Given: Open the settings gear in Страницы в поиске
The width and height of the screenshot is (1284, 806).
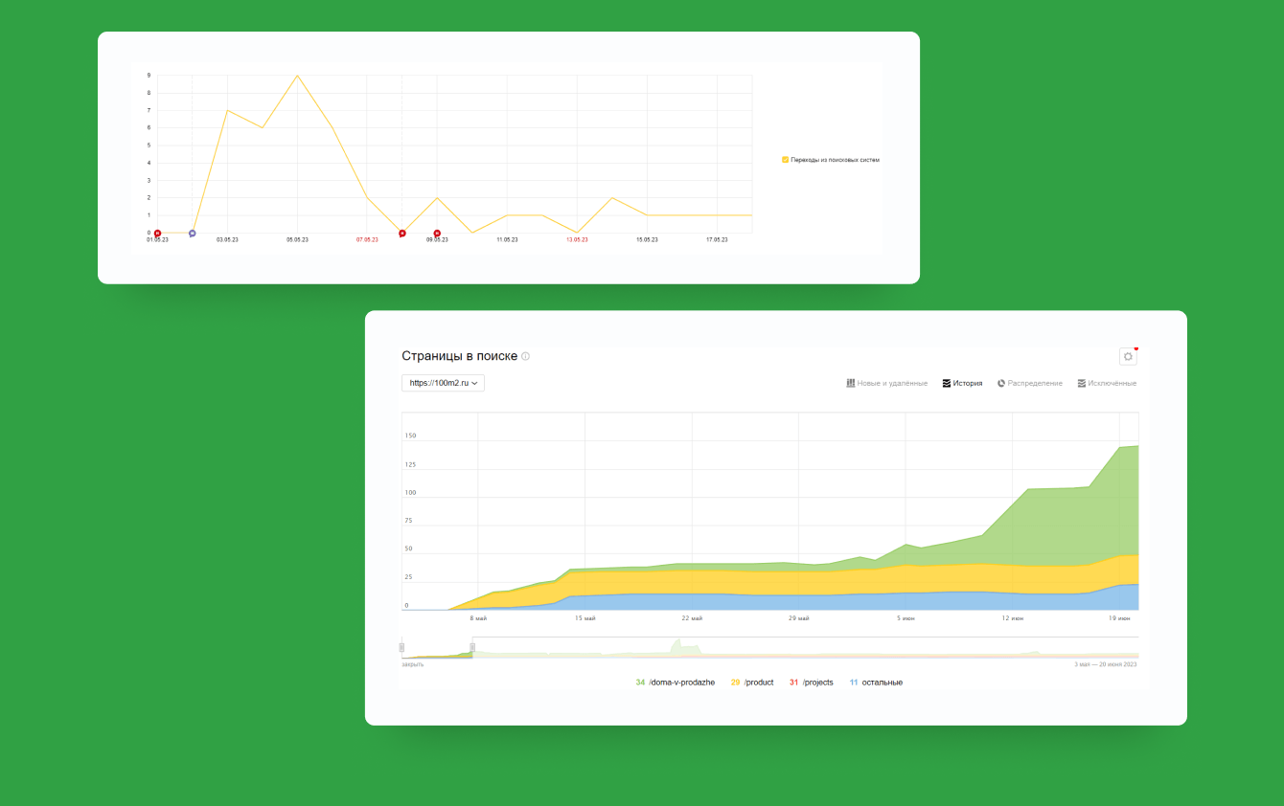Looking at the screenshot, I should 1128,356.
